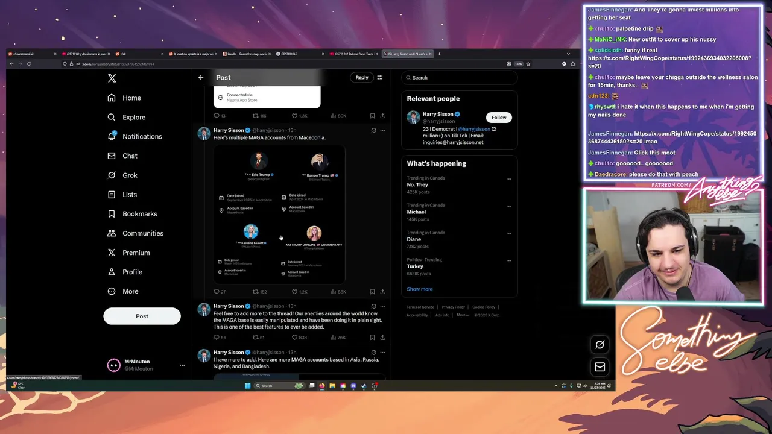
Task: Like the post with 838 likes
Action: [300, 338]
